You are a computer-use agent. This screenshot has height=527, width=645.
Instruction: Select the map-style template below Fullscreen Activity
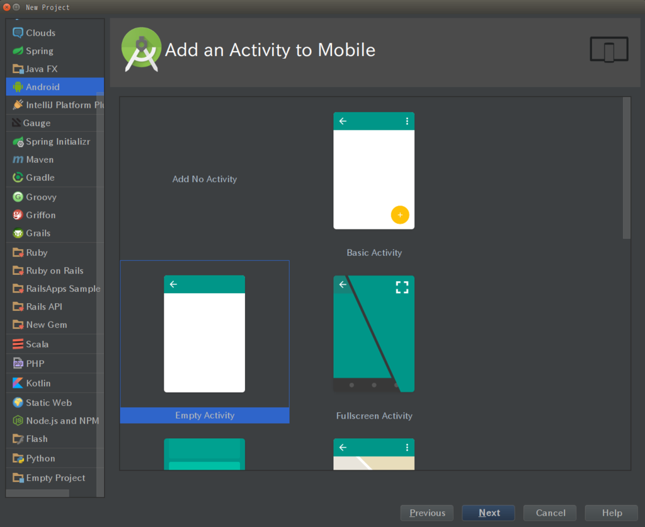tap(374, 454)
